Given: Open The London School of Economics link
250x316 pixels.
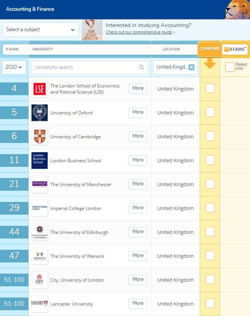Looking at the screenshot, I should [x=85, y=89].
